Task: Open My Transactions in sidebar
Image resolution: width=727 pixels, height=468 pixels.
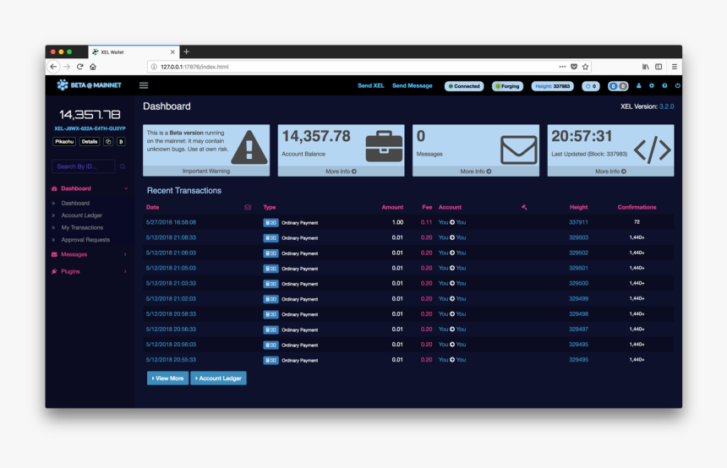Action: point(82,227)
